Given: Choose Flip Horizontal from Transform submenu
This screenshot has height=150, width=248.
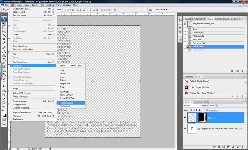Looking at the screenshot, I should coord(71,103).
